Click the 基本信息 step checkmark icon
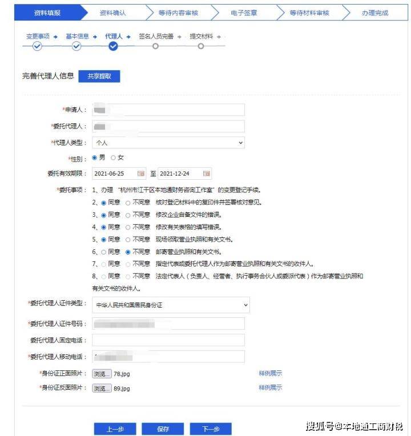This screenshot has height=436, width=411. pos(76,47)
